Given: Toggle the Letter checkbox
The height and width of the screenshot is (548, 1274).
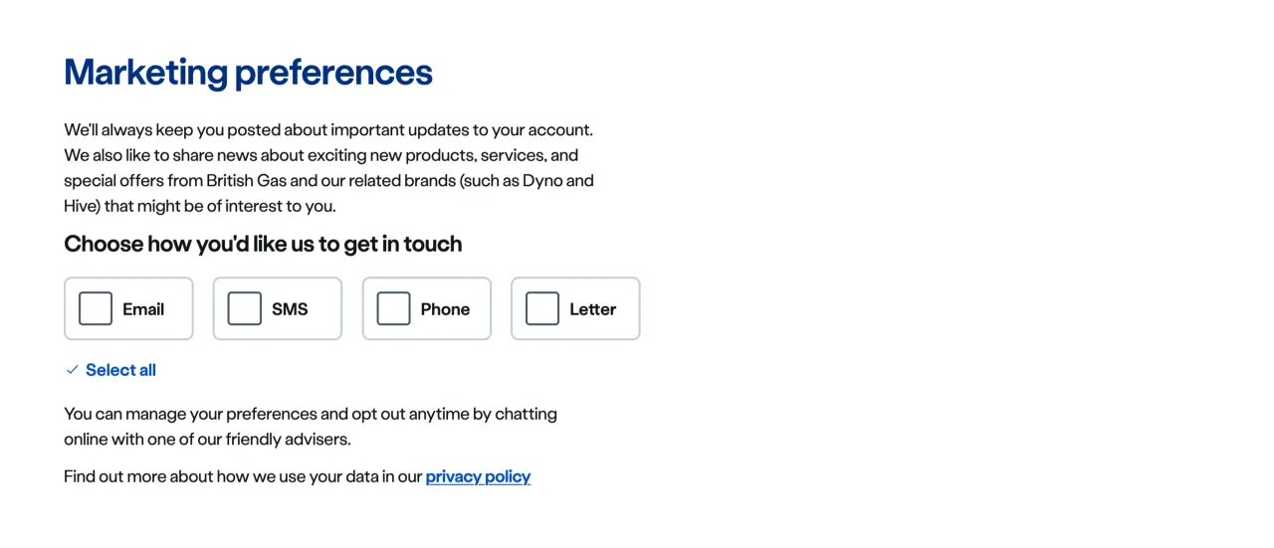Looking at the screenshot, I should click(542, 308).
